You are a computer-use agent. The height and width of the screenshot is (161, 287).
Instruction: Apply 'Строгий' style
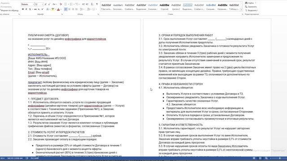(165, 7)
